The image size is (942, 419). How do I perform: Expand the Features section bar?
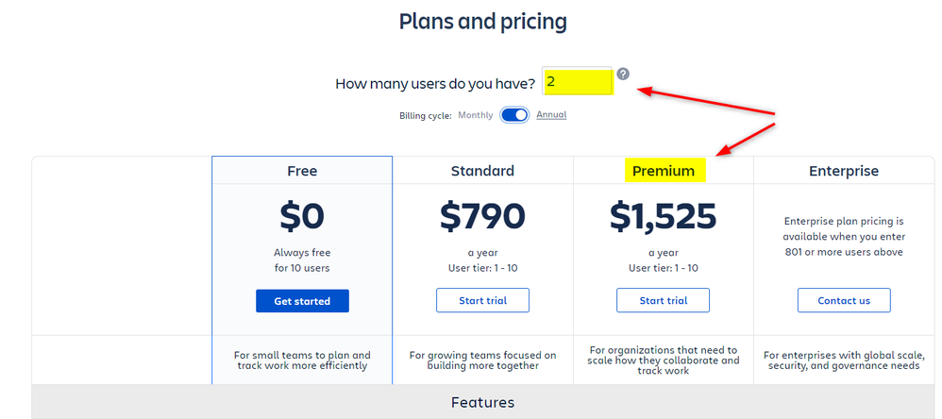[x=483, y=402]
